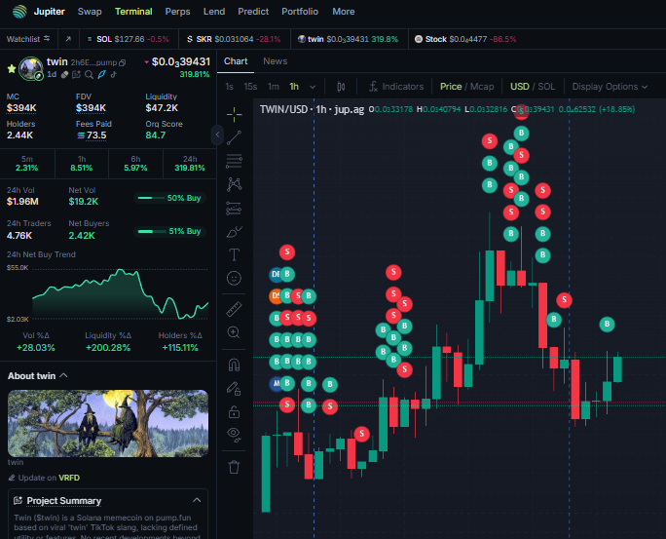666x539 pixels.
Task: Switch chart to Mcap mode
Action: click(x=482, y=87)
